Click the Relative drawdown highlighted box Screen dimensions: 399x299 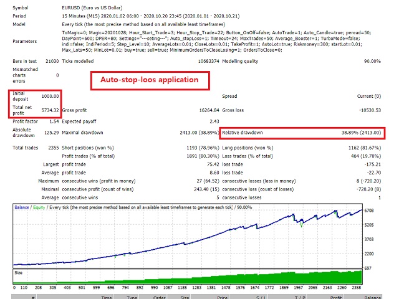302,133
